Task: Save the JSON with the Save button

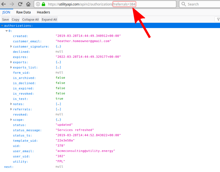Action: [x=5, y=20]
